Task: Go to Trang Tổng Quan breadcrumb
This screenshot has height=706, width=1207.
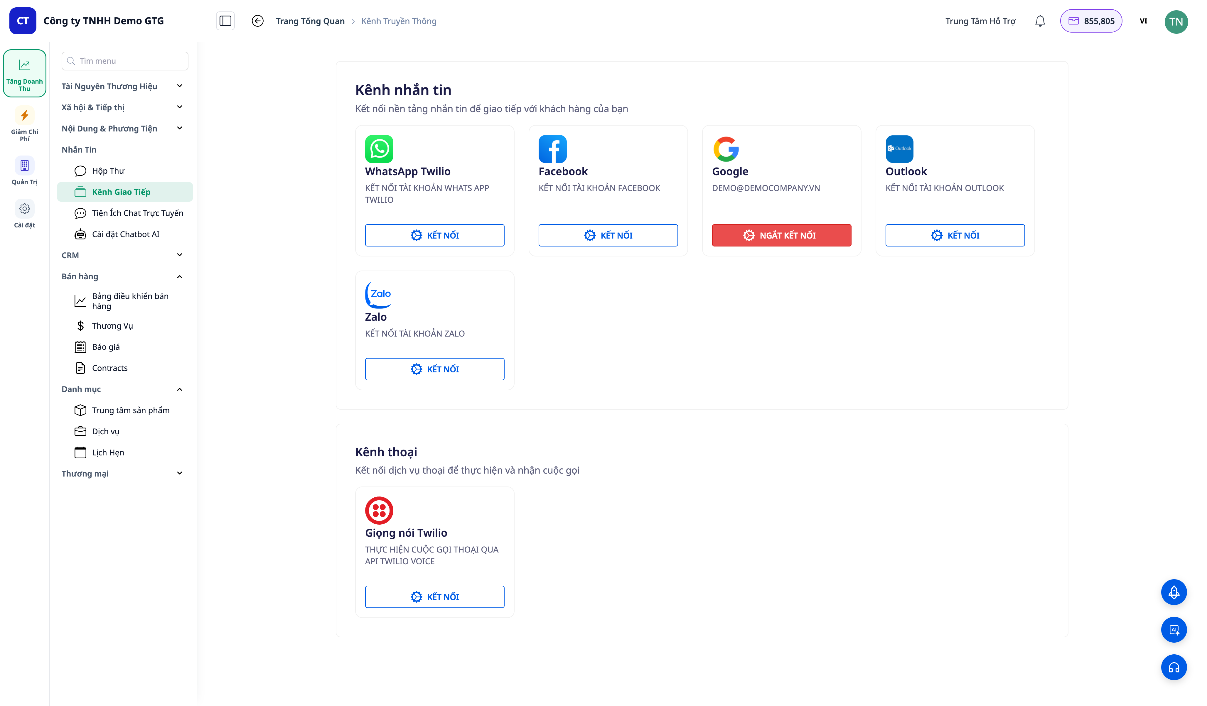Action: tap(310, 21)
